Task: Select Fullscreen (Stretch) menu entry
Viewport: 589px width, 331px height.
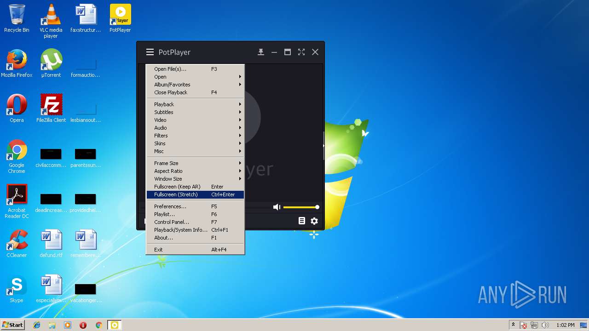Action: [x=195, y=194]
